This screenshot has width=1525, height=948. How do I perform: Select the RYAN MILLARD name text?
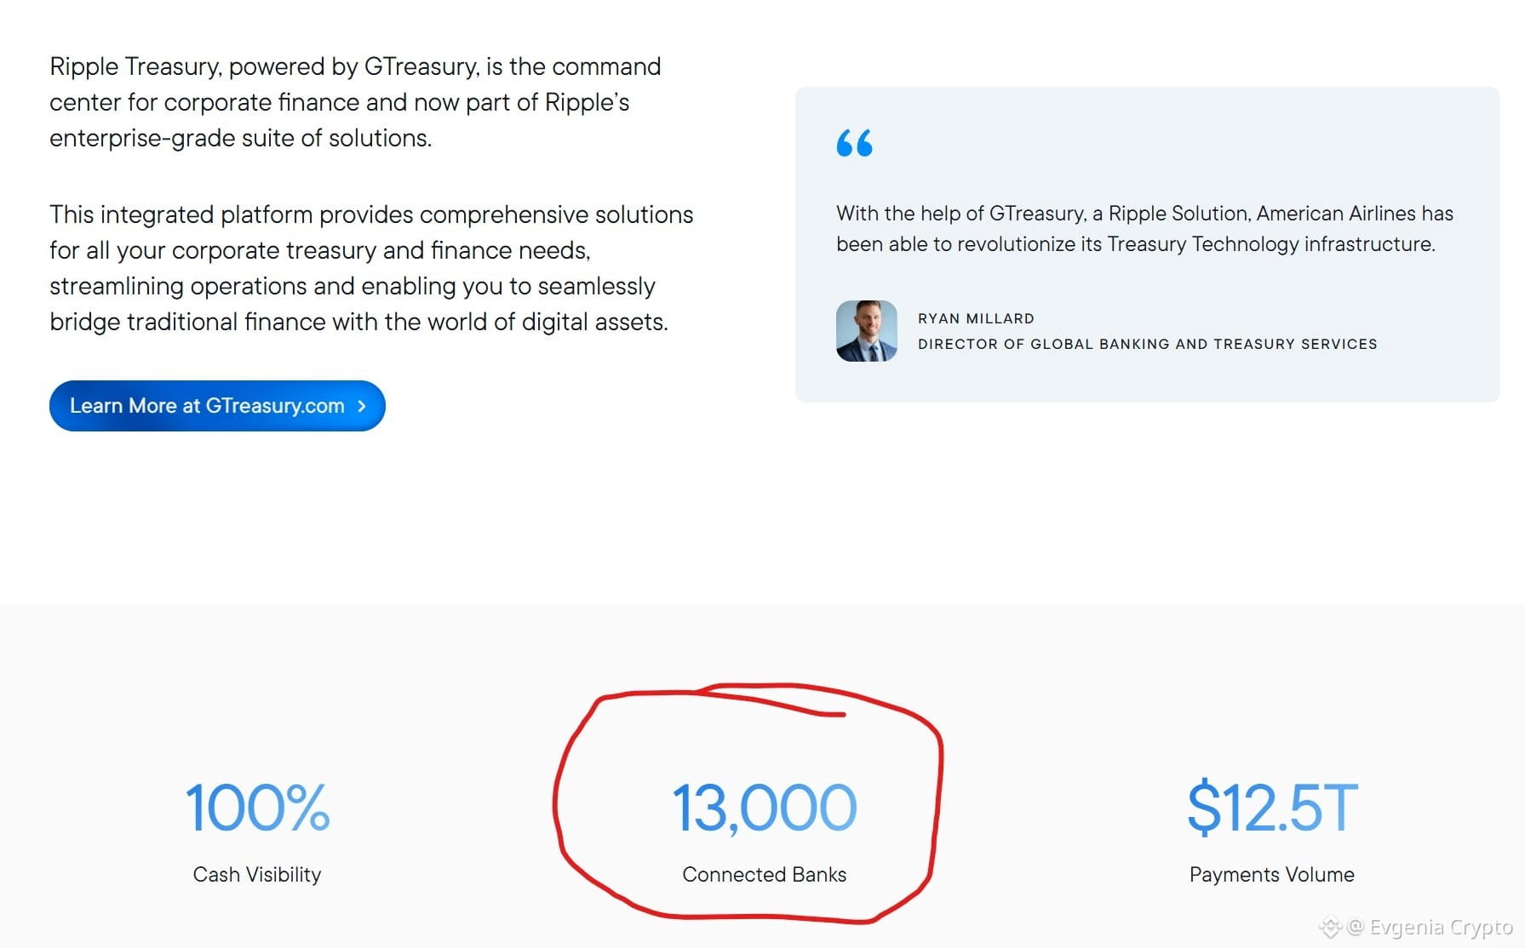tap(976, 318)
